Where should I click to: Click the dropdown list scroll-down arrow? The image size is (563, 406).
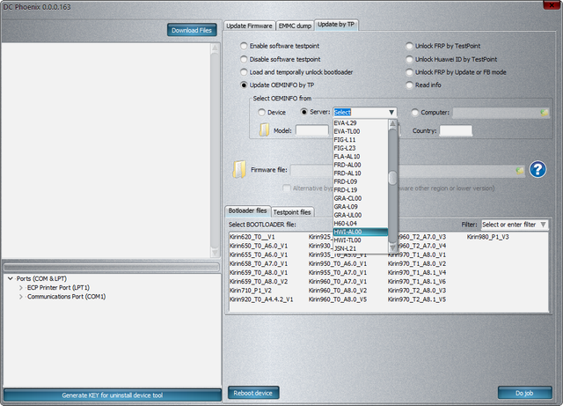393,247
